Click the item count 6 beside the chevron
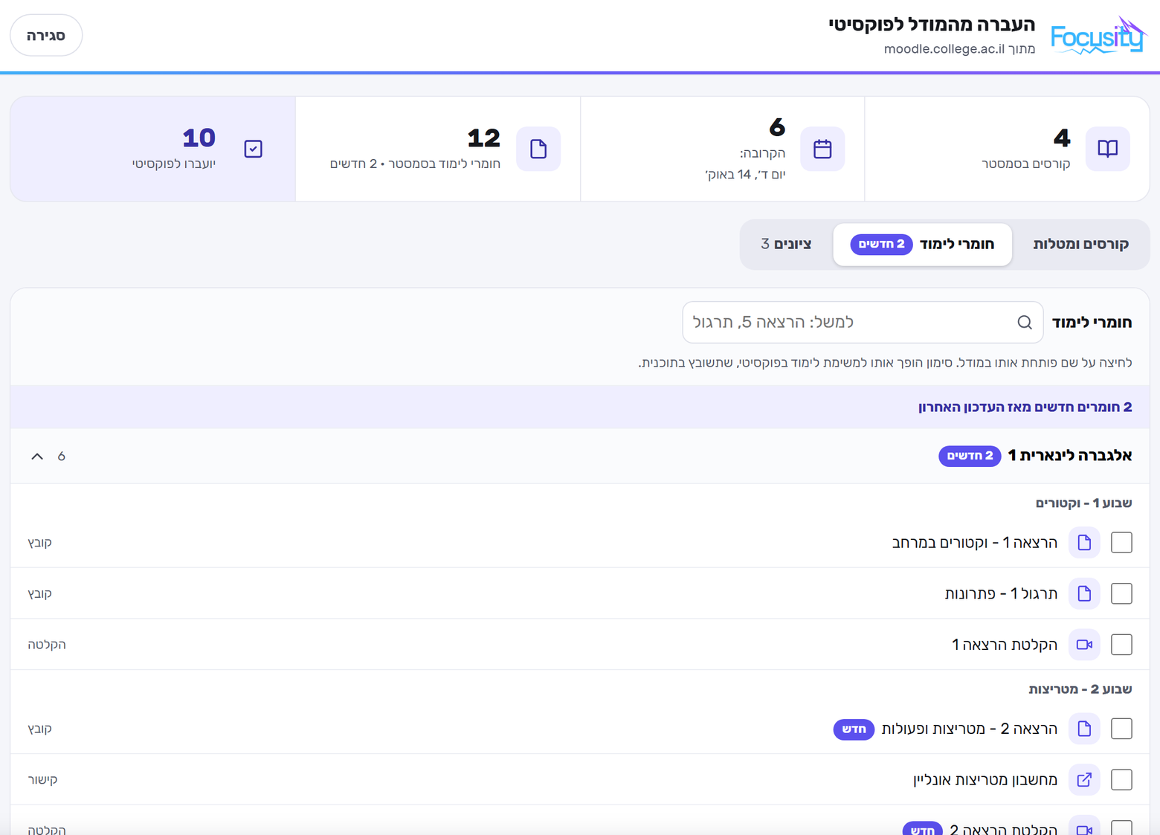The image size is (1160, 835). pyautogui.click(x=62, y=456)
